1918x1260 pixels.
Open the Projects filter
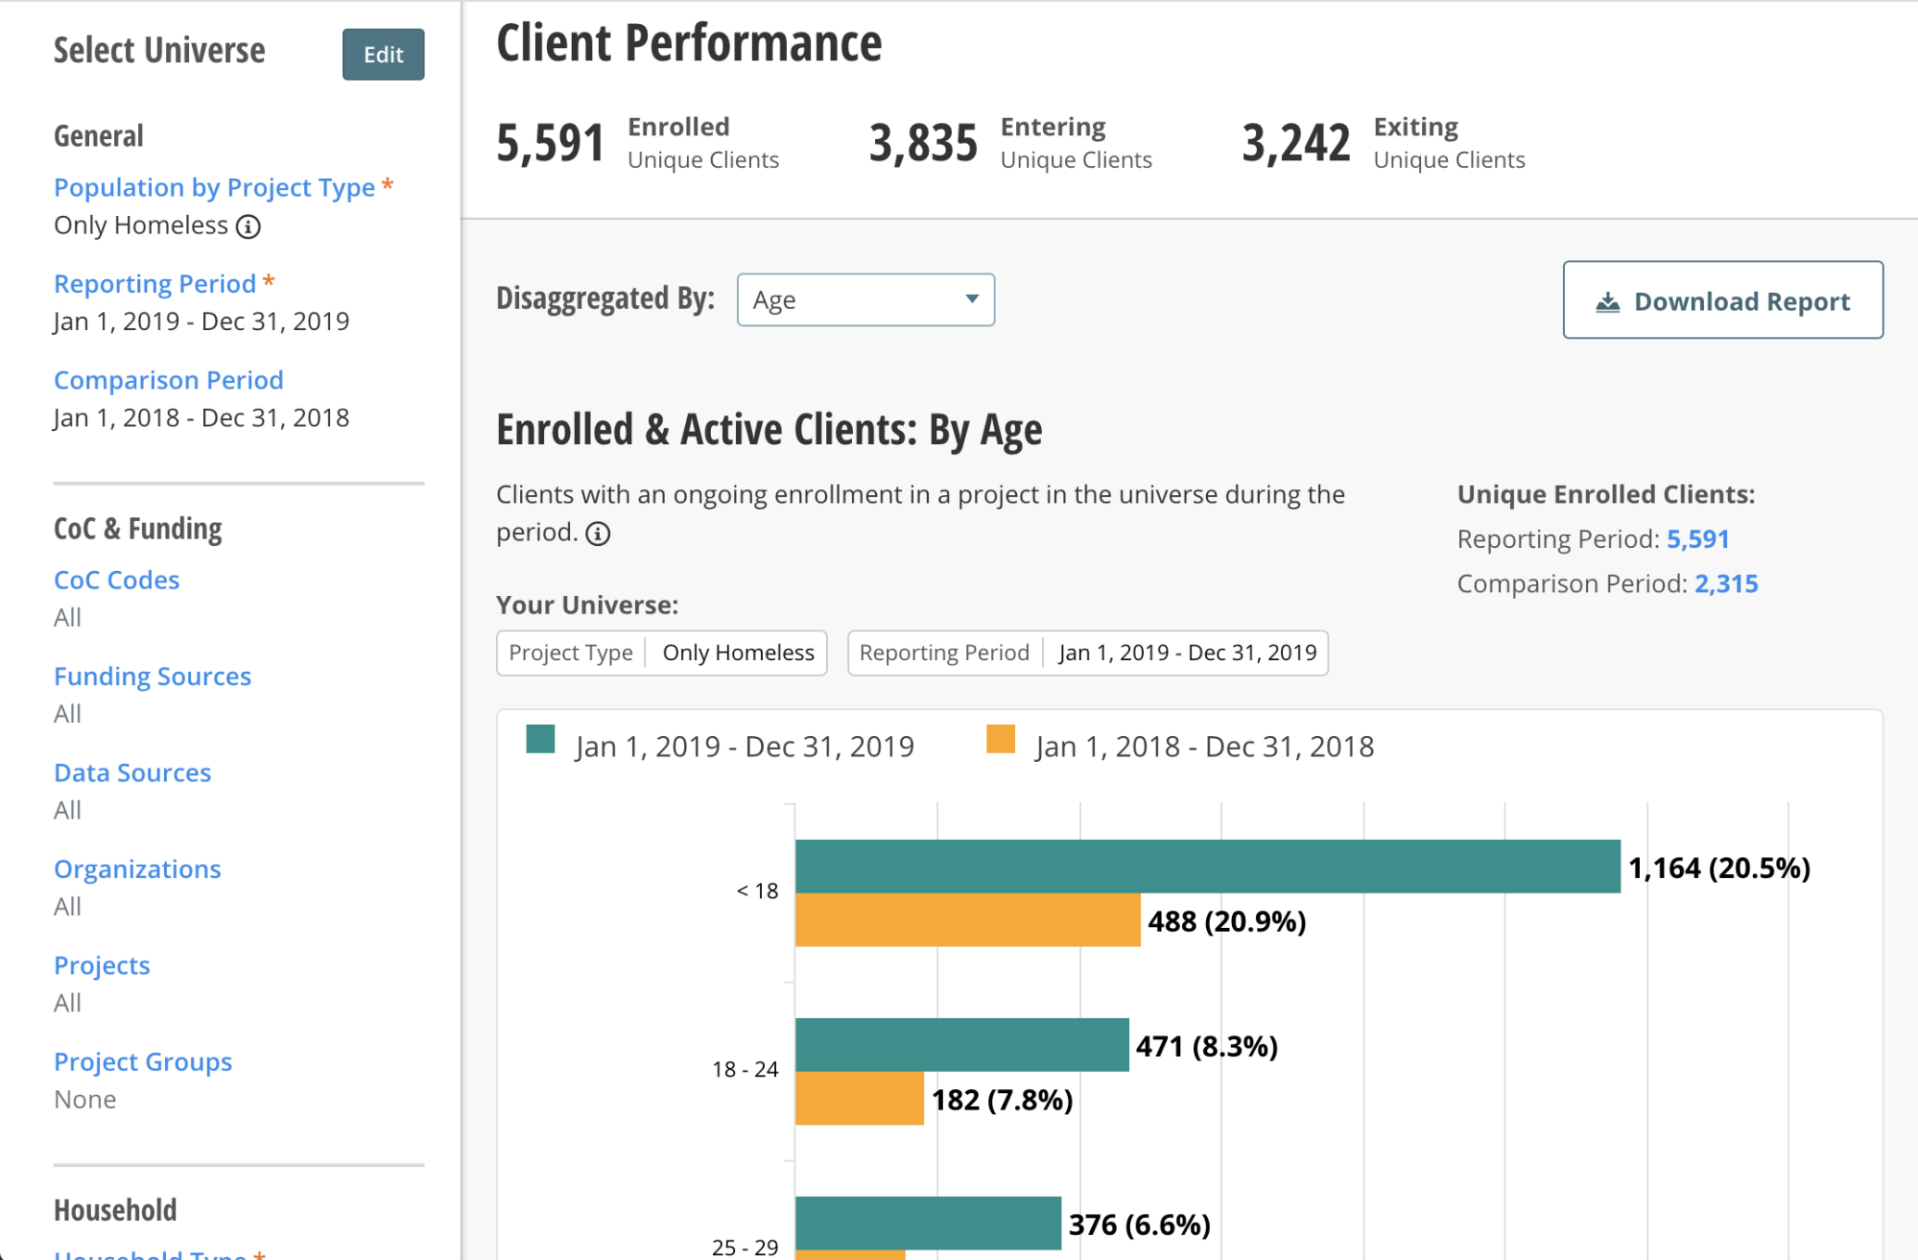[x=102, y=965]
